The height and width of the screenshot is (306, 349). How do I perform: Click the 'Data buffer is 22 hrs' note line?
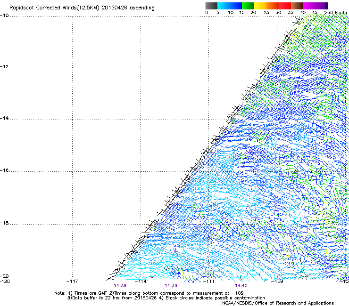166,298
